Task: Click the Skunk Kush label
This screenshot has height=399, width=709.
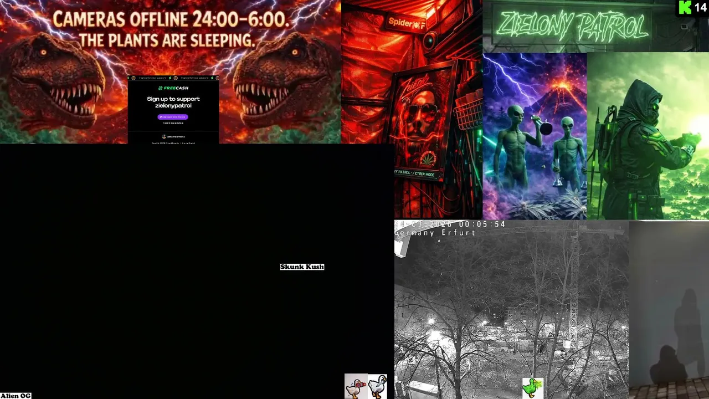Action: (302, 267)
